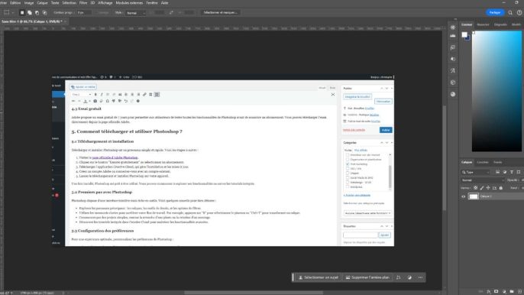Open the round circle panel icon in the side dock
This screenshot has width=524, height=295.
pyautogui.click(x=453, y=94)
